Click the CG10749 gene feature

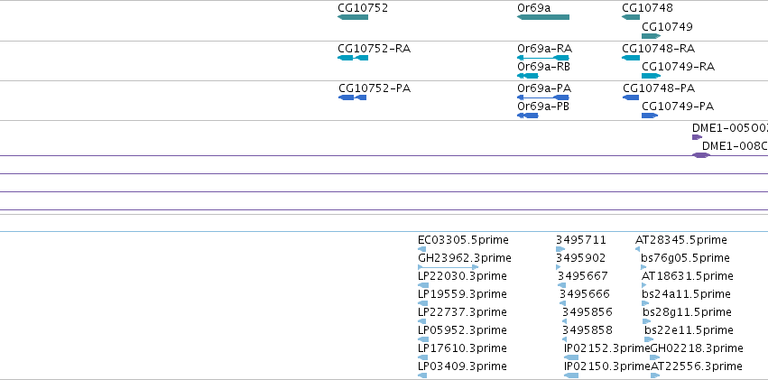click(651, 36)
